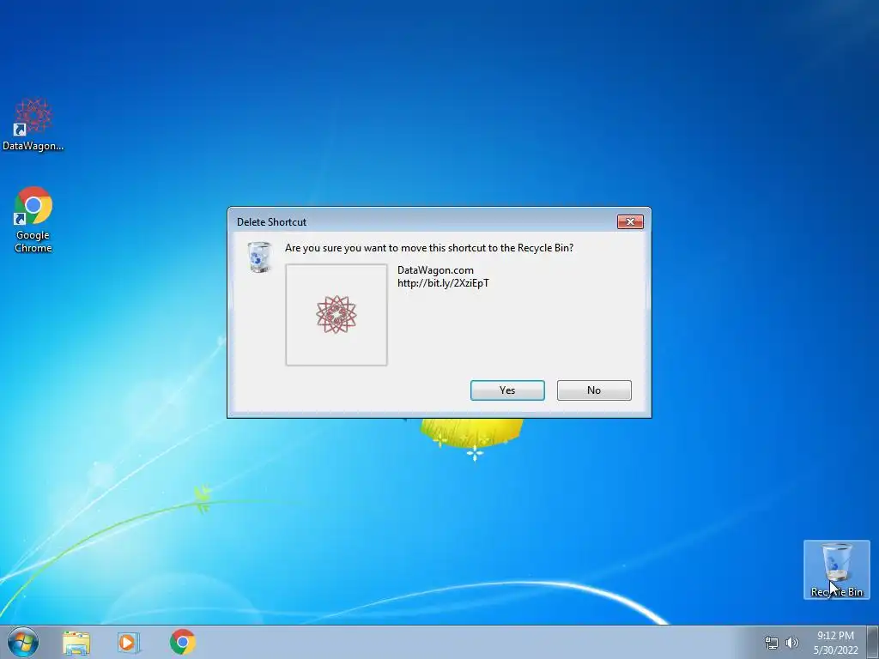Click the Show Desktop strip at the taskbar end
Image resolution: width=879 pixels, height=659 pixels.
873,642
